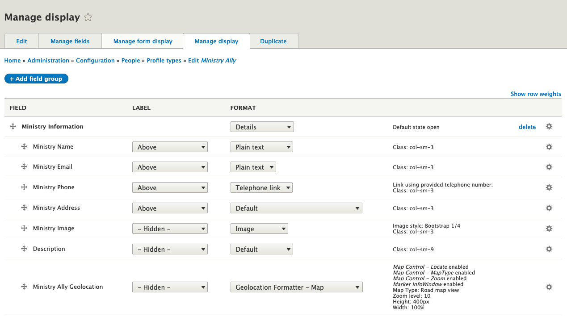Open the Label dropdown for Ministry Name
Viewport: 567px width, 316px height.
[x=170, y=146]
